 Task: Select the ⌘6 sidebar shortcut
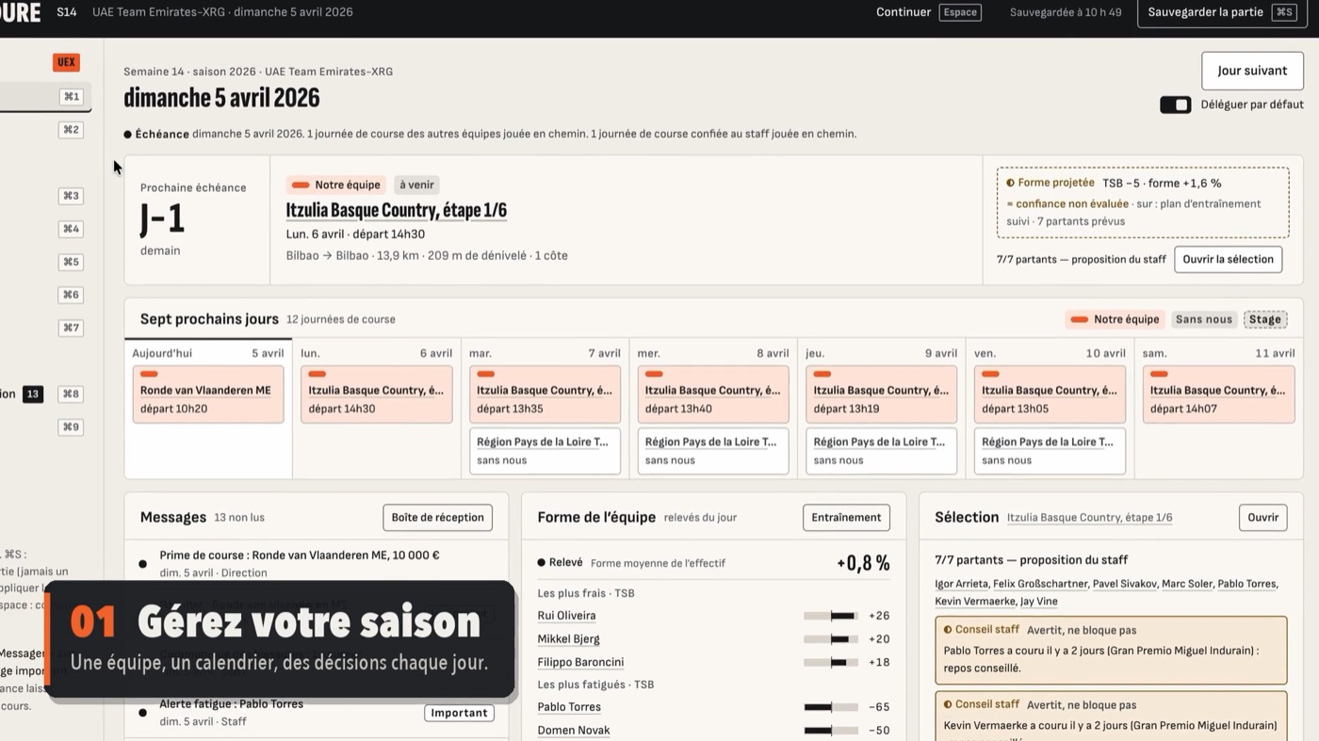click(71, 295)
